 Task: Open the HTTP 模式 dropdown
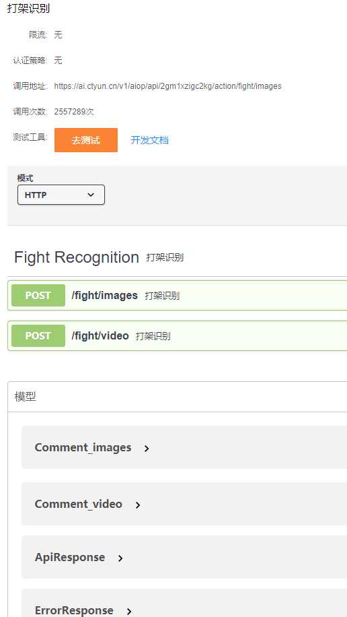click(61, 195)
